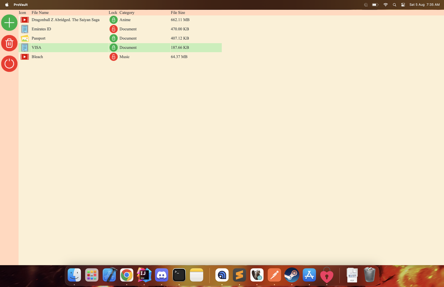Click the Wi-Fi status icon

click(x=386, y=5)
